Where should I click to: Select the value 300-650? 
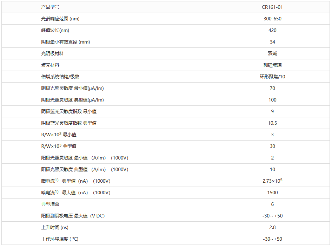click(x=272, y=19)
